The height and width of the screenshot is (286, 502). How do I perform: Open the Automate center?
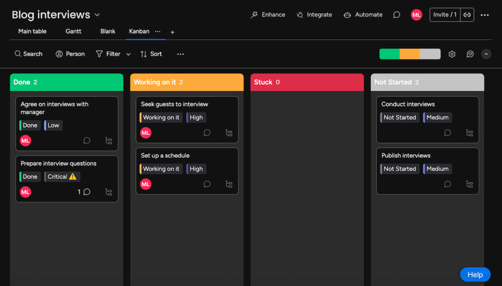coord(363,15)
